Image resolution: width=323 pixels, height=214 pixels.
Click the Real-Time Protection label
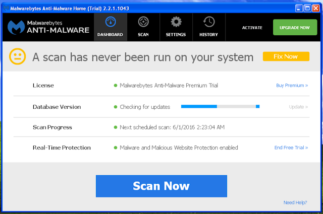click(x=62, y=148)
